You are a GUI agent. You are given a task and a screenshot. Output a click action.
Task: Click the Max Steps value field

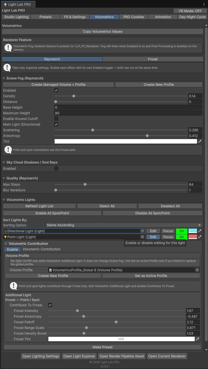195,184
